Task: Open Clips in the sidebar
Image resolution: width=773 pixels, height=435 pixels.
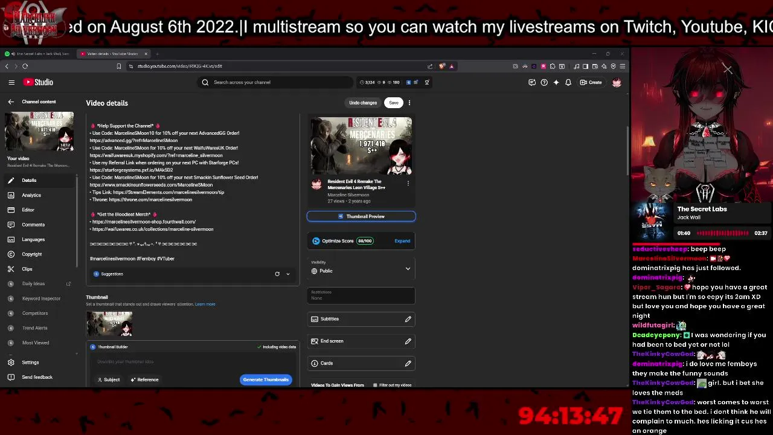Action: click(x=39, y=269)
